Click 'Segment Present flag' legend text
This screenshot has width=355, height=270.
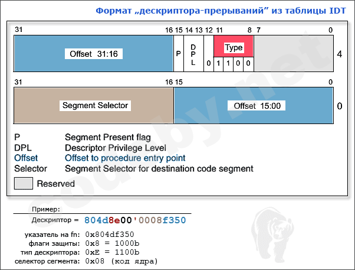(108, 138)
